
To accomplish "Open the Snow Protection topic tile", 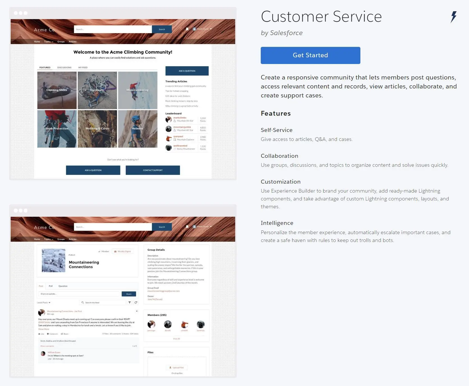I will point(57,129).
